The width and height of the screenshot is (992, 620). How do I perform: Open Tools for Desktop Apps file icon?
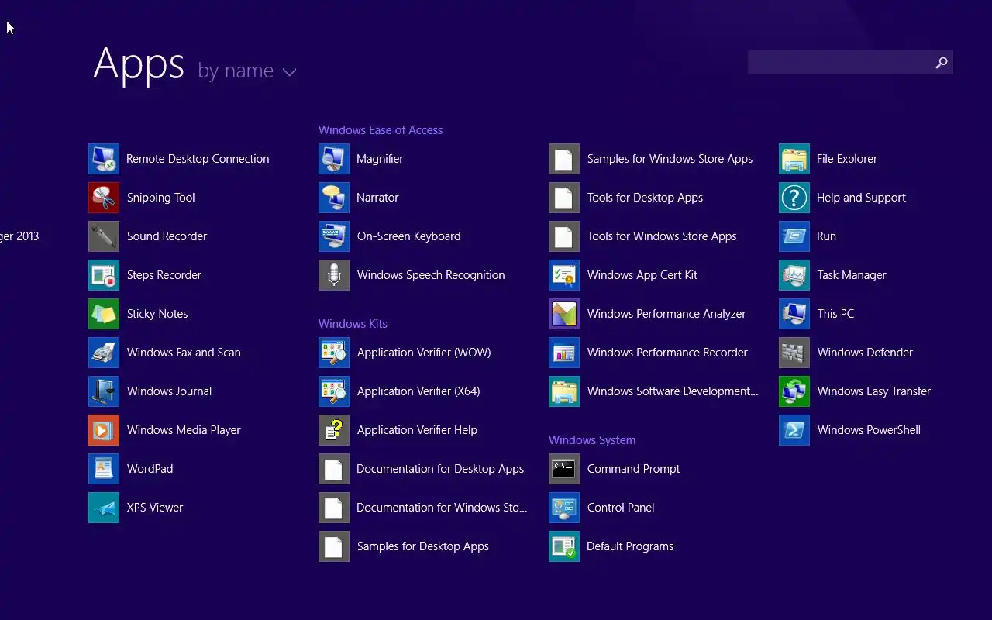click(x=564, y=198)
